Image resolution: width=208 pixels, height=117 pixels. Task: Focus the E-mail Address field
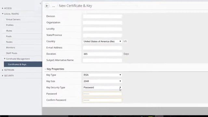tap(102, 48)
